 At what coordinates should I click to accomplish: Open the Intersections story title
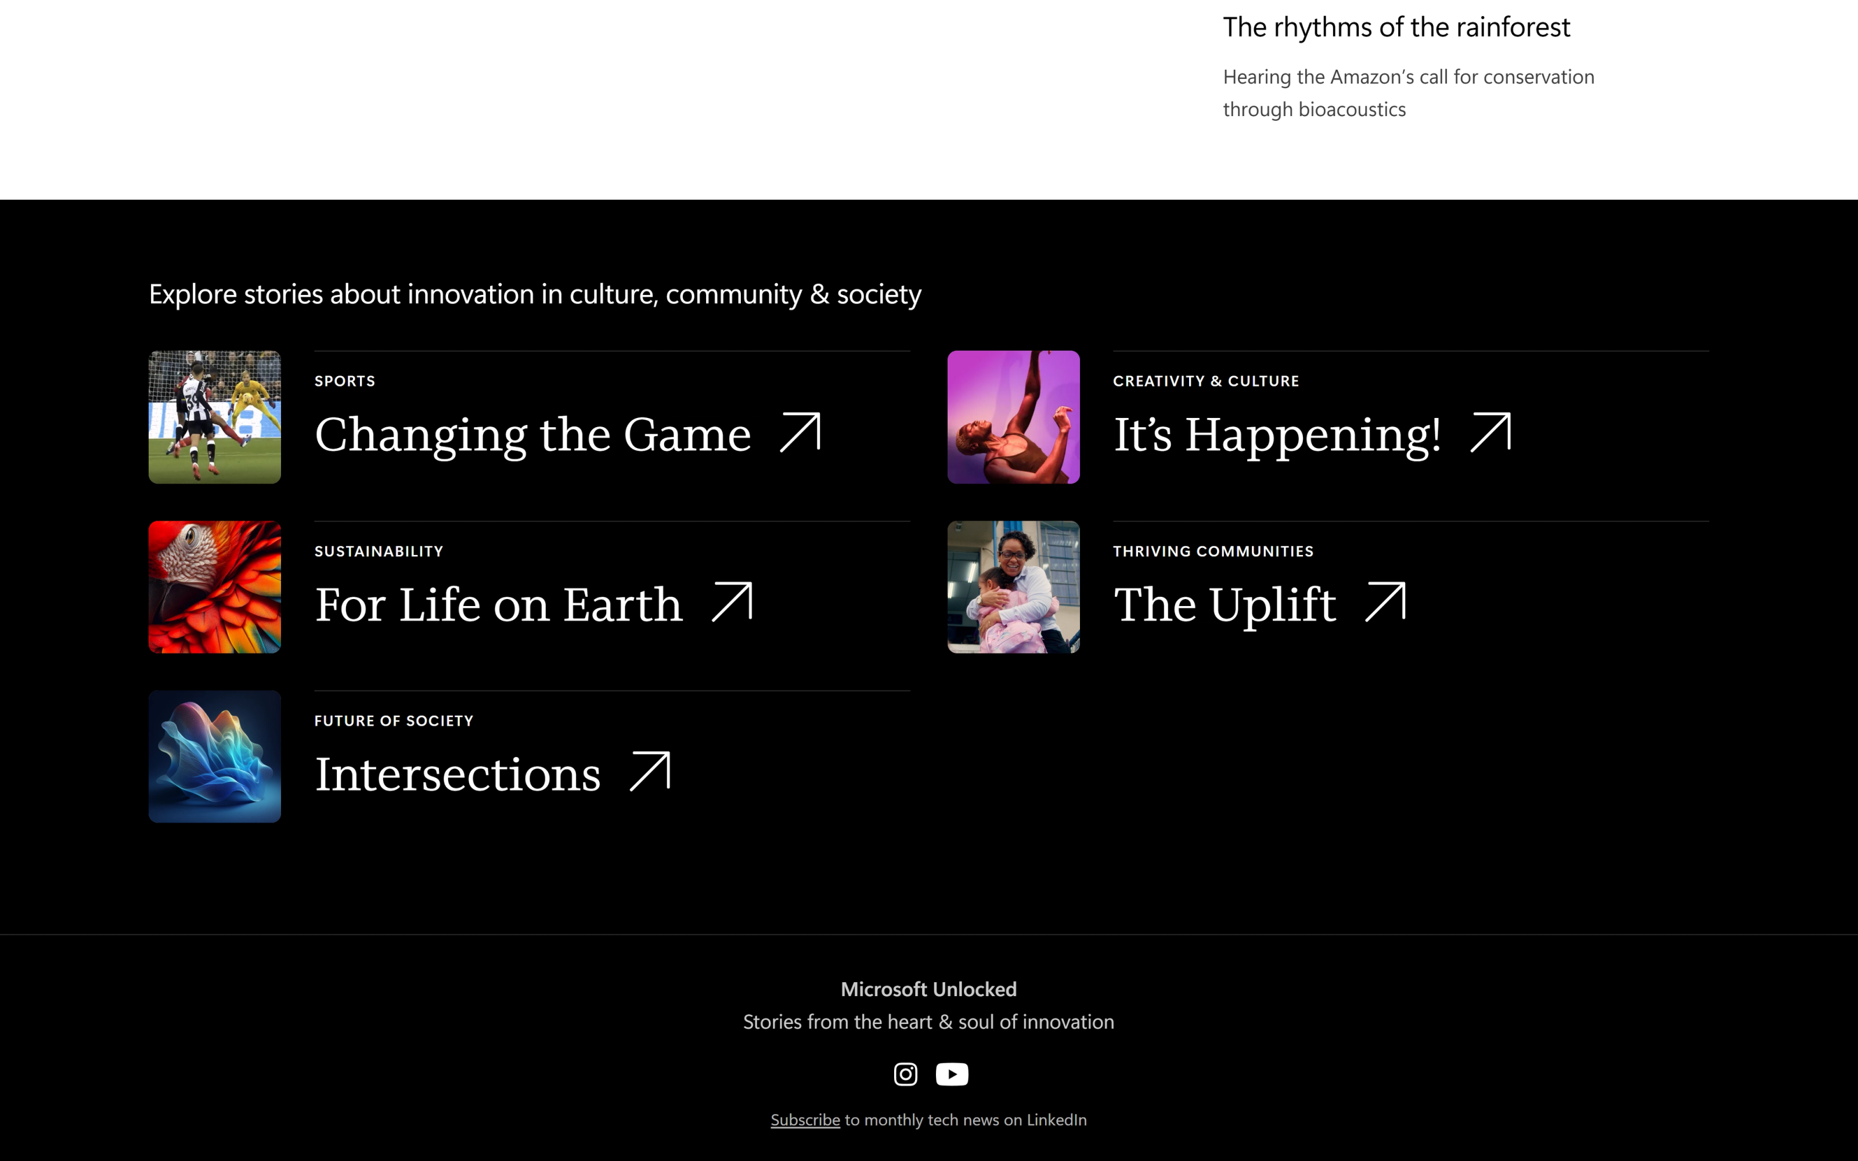pyautogui.click(x=458, y=774)
